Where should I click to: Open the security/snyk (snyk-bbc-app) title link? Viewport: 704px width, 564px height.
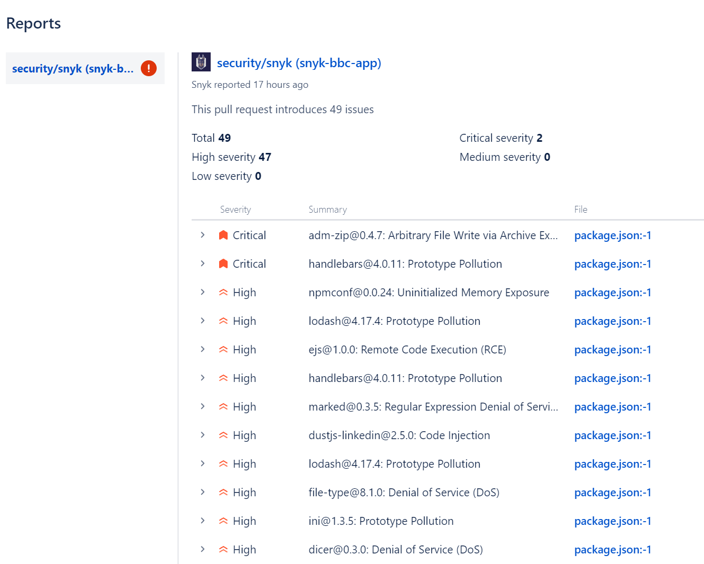pyautogui.click(x=299, y=63)
